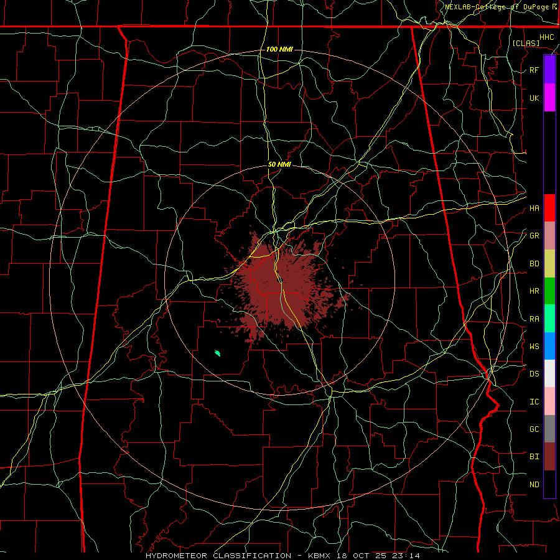Click the BI legend label

tap(534, 457)
